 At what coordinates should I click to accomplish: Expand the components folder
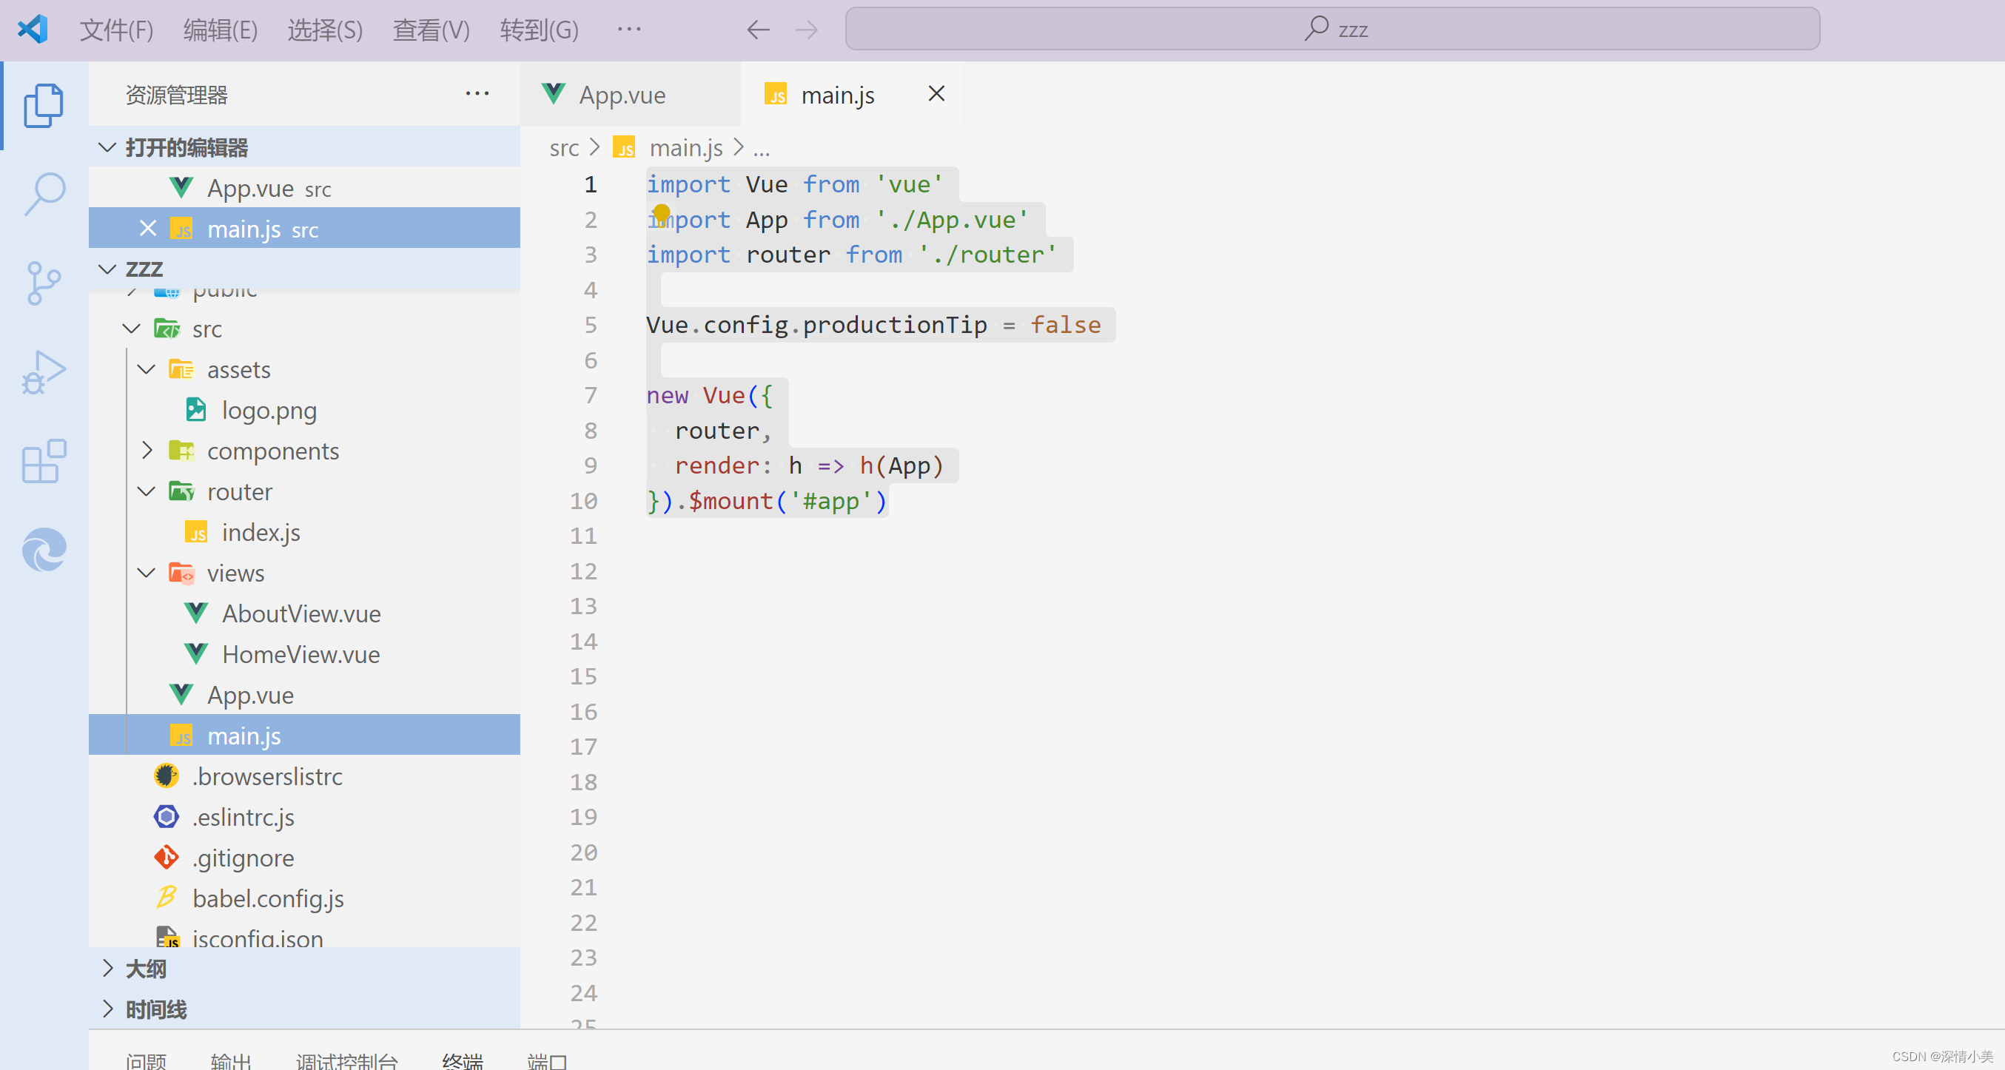(147, 451)
